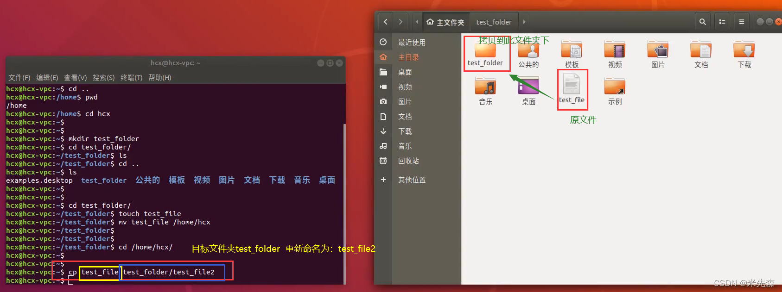Screen dimensions: 782x292
Task: Select the test_folder path button
Action: pyautogui.click(x=494, y=22)
